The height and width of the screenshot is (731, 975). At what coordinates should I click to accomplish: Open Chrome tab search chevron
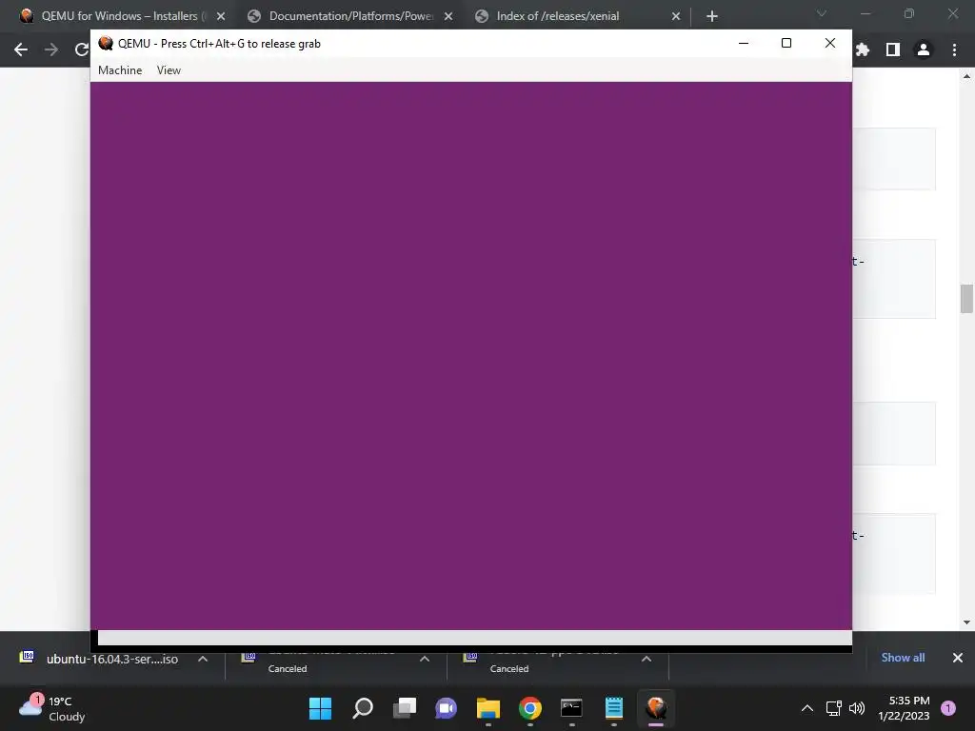[822, 13]
